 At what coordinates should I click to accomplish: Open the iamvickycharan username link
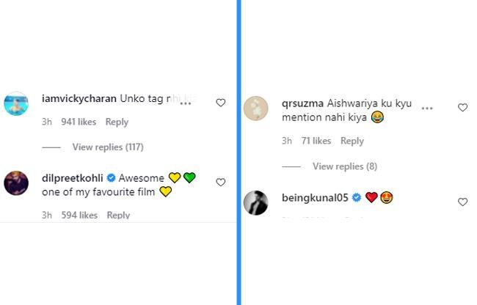69,98
